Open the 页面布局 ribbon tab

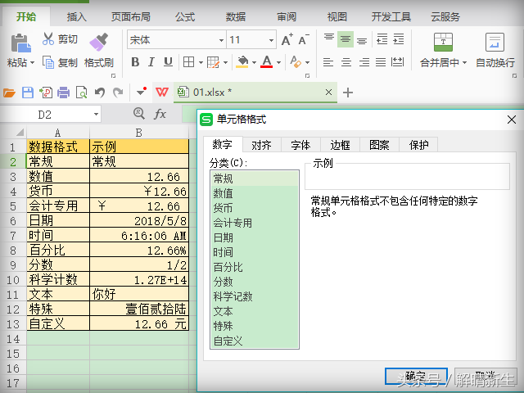click(131, 16)
